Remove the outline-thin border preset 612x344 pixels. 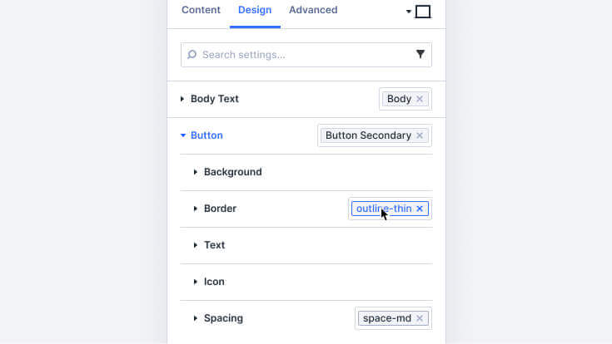pos(420,209)
